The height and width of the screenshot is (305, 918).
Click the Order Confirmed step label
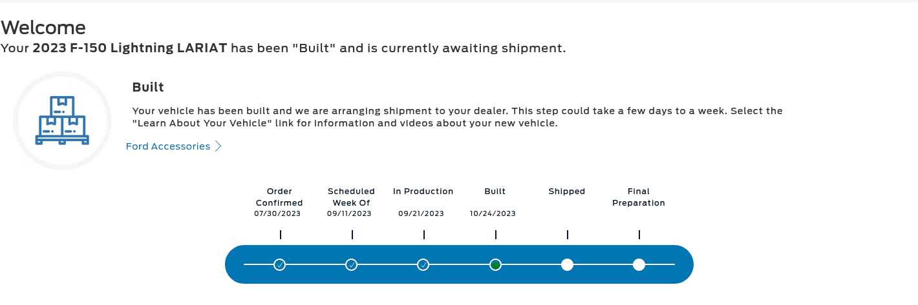(x=279, y=197)
